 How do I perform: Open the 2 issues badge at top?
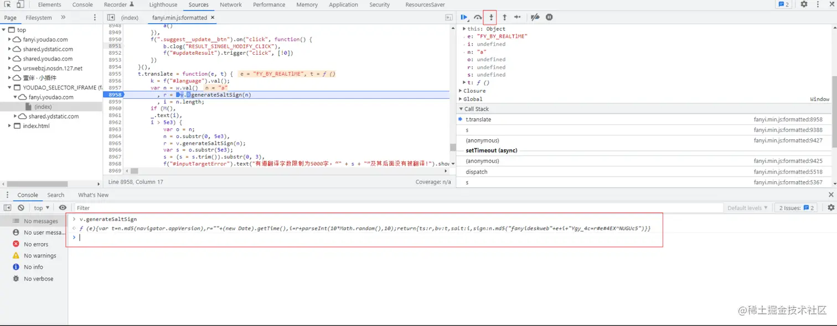(x=783, y=4)
